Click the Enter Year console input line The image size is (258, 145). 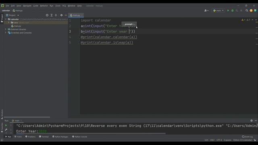pos(31,131)
